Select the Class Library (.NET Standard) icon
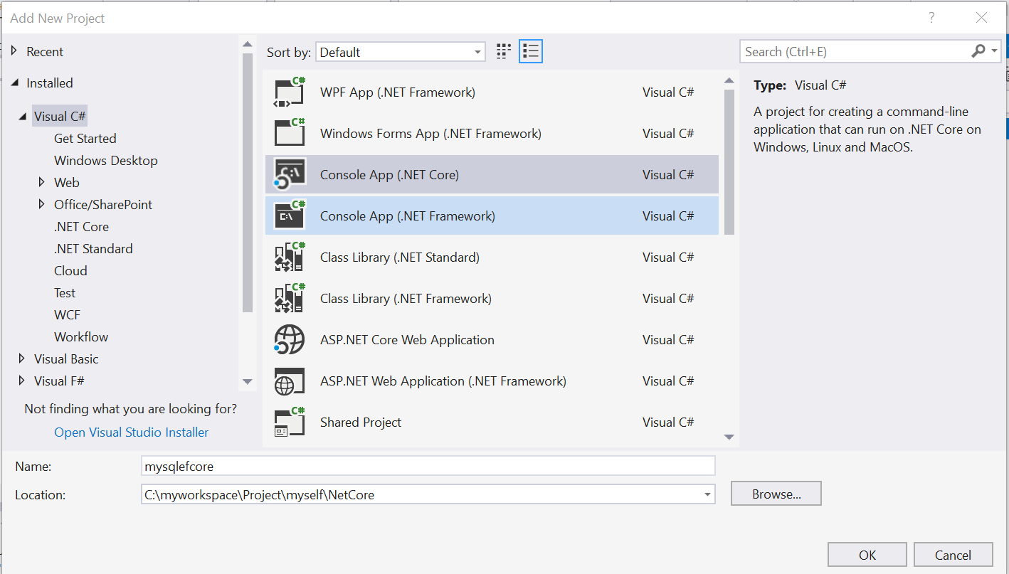 coord(289,257)
